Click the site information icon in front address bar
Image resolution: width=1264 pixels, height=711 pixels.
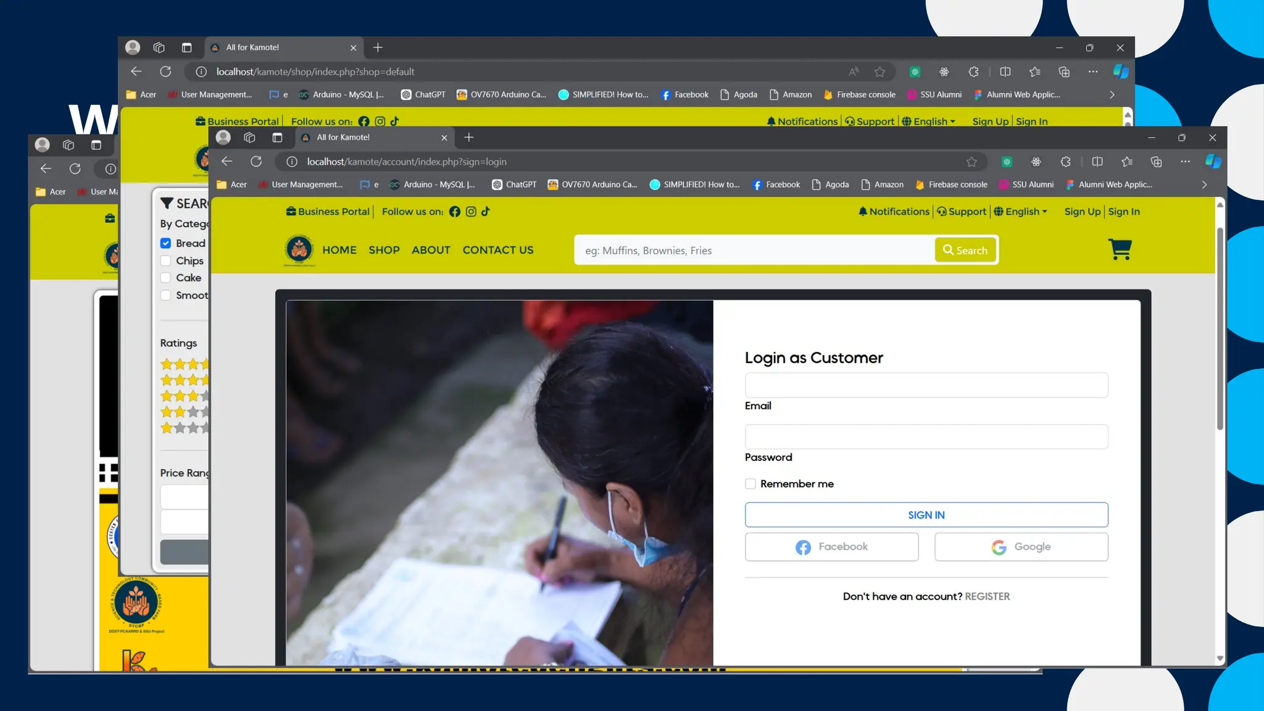point(292,162)
